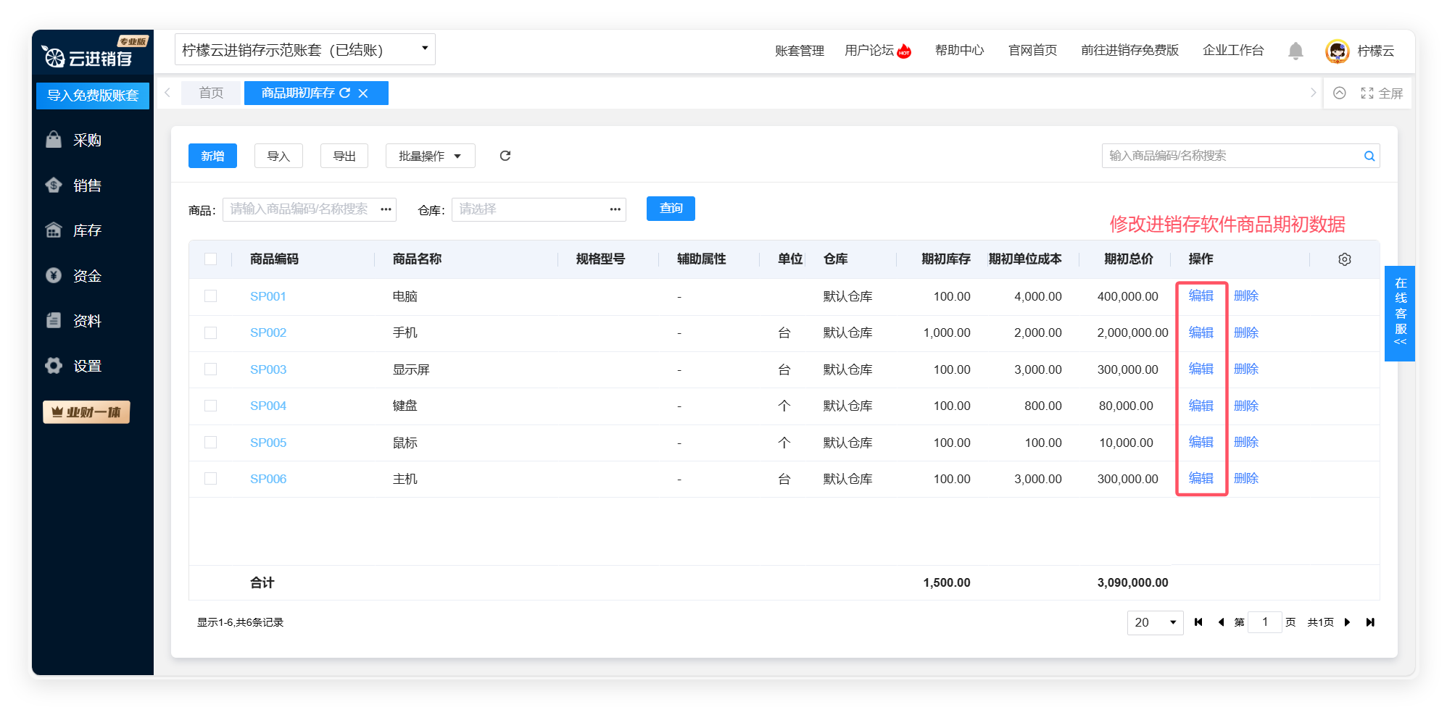Viewport: 1447px width, 707px height.
Task: Reload the 商品期初库存 tab via refresh icon
Action: point(345,93)
